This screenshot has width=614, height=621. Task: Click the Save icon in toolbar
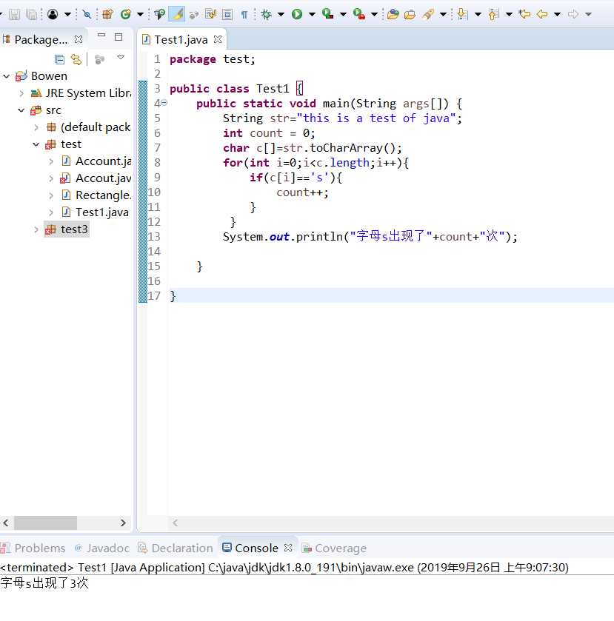(x=14, y=14)
